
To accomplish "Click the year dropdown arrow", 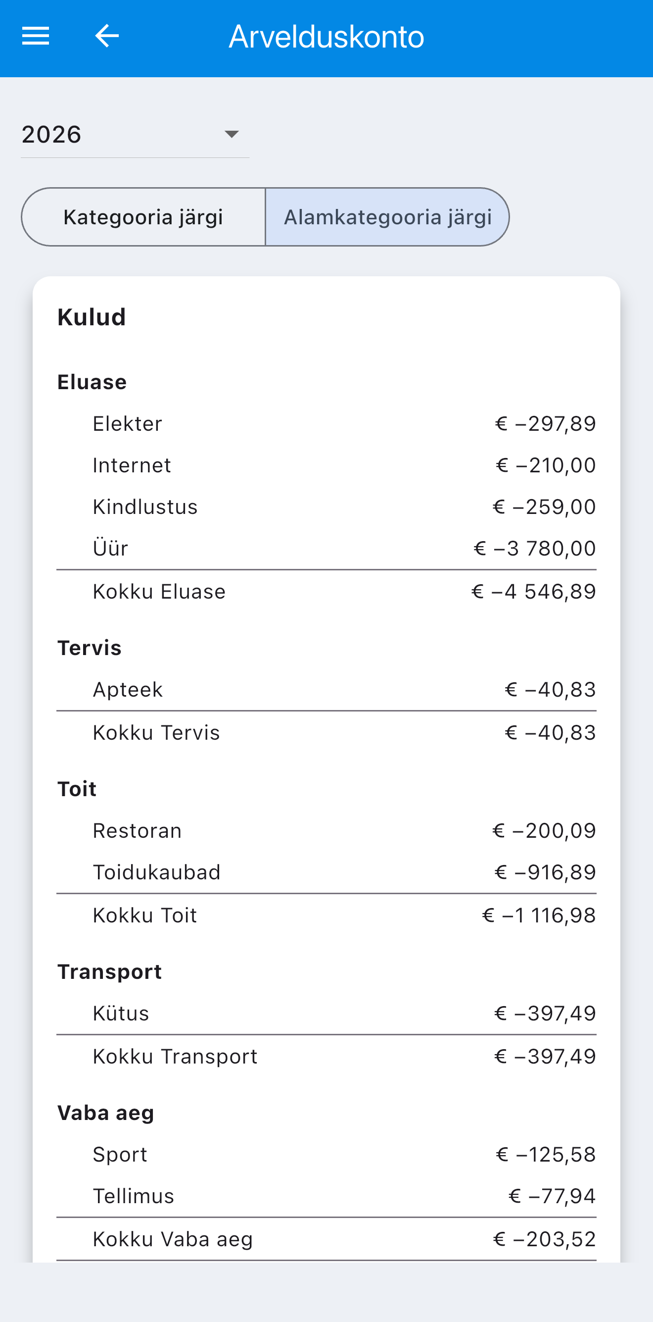I will [x=232, y=135].
